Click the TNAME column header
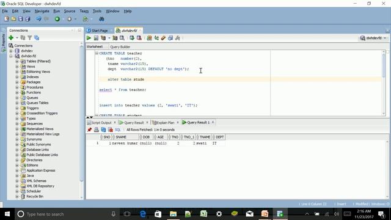Screen dimensions: 391x220 tap(204, 137)
